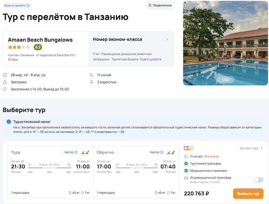Open Amaan Beach Bungalows hotel name
The width and height of the screenshot is (269, 204).
tap(40, 39)
